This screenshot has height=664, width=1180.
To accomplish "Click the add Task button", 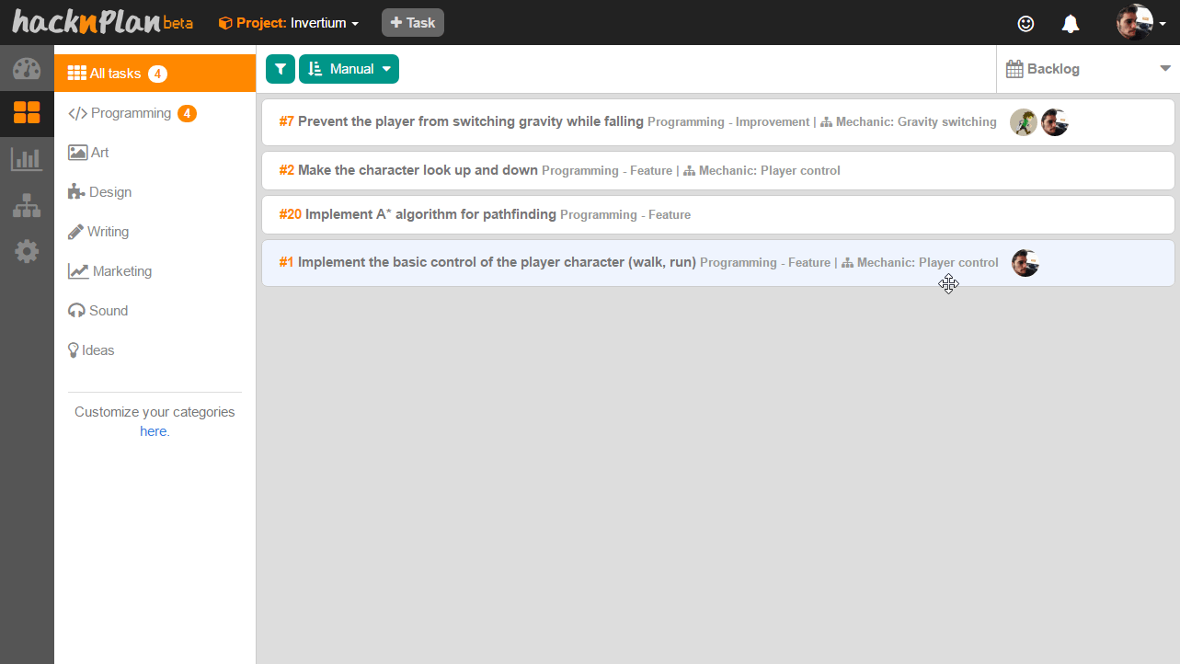I will tap(413, 23).
